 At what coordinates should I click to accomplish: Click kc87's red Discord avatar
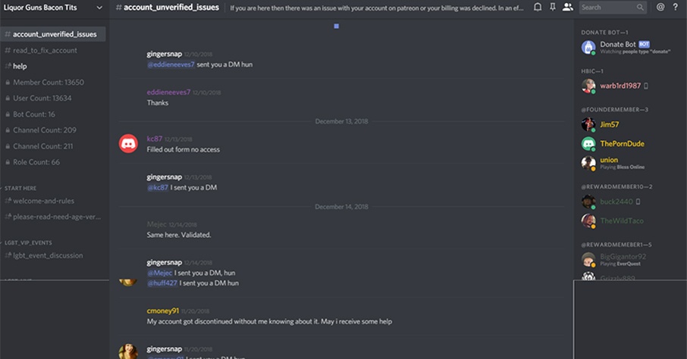tap(128, 143)
